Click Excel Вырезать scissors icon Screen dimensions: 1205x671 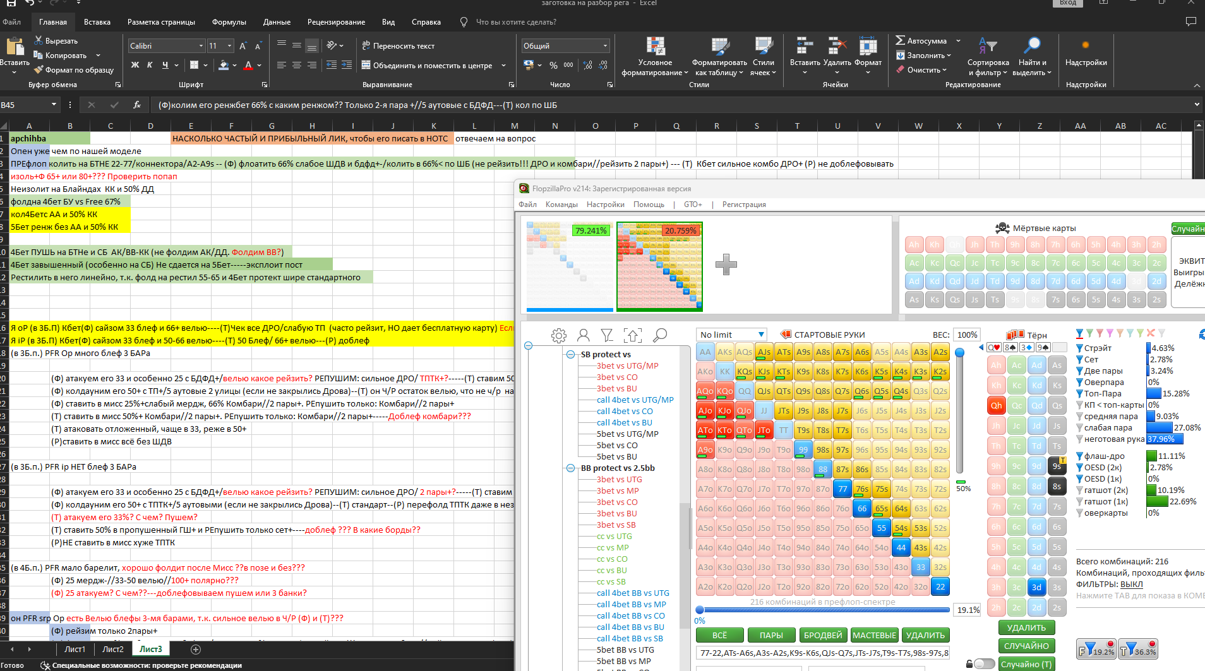(39, 40)
